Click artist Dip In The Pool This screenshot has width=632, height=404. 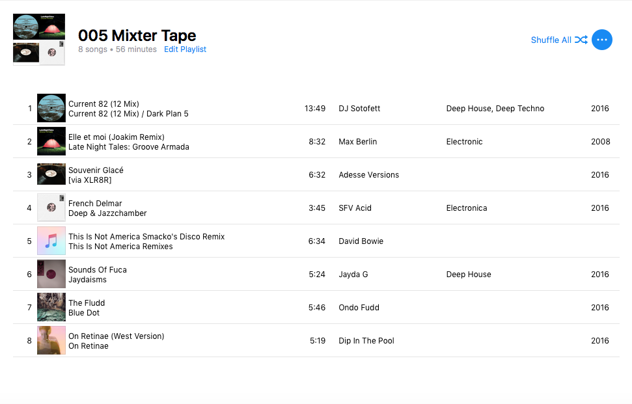click(x=366, y=341)
